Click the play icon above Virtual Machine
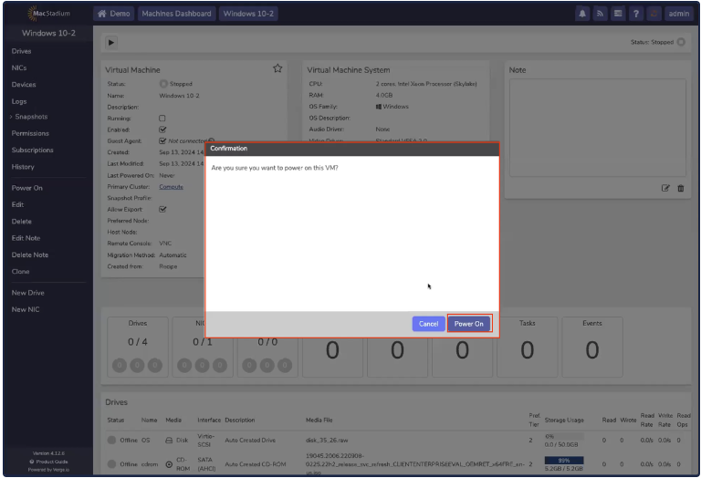 pyautogui.click(x=111, y=42)
